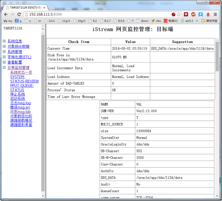222x201 pixels.
Task: Select the TARGET1124 DDS(T) browser tab
Action: [25, 8]
